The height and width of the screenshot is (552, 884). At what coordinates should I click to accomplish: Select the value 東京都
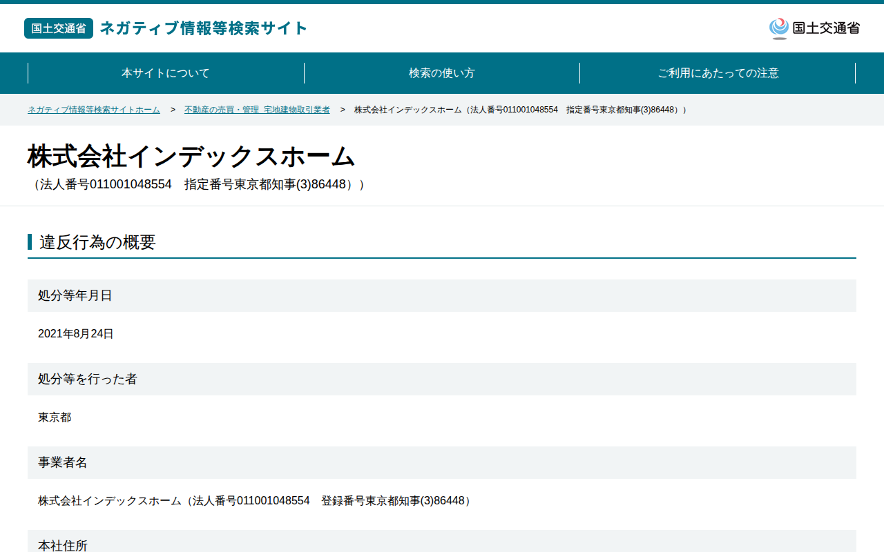pyautogui.click(x=55, y=417)
